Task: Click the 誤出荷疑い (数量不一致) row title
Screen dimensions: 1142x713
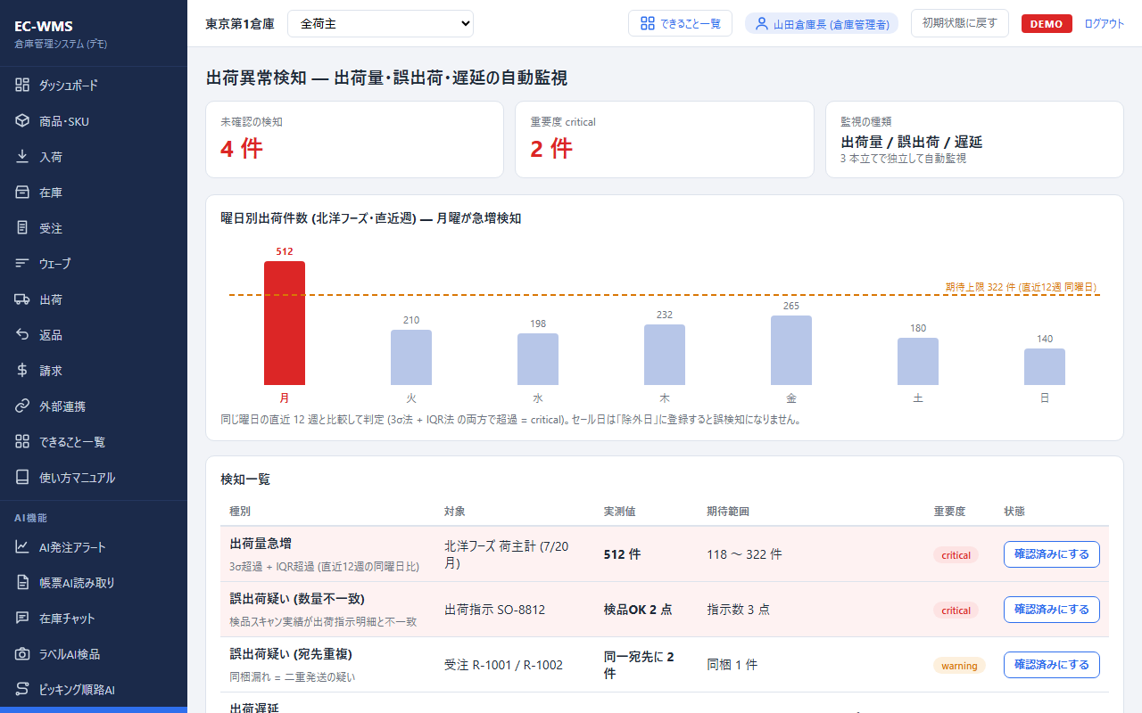Action: pyautogui.click(x=296, y=598)
